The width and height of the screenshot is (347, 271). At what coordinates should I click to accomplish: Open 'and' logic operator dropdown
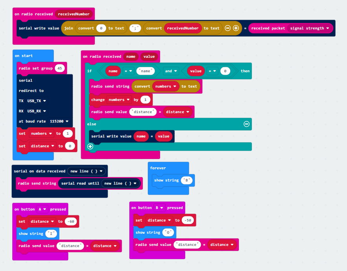pos(171,71)
